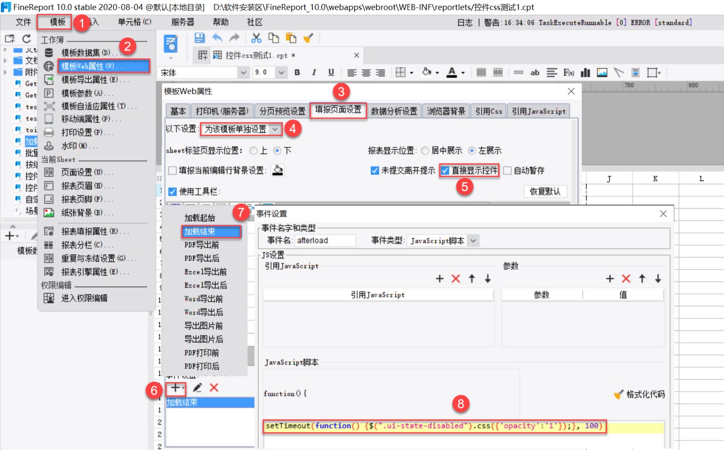Insert image into cell
The width and height of the screenshot is (724, 450).
click(x=602, y=72)
